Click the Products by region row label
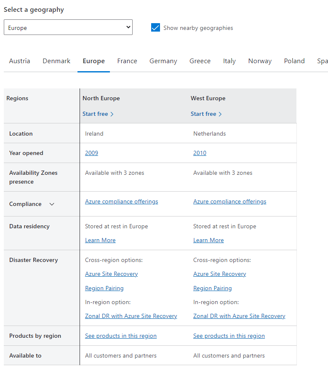This screenshot has width=328, height=366. (x=35, y=336)
